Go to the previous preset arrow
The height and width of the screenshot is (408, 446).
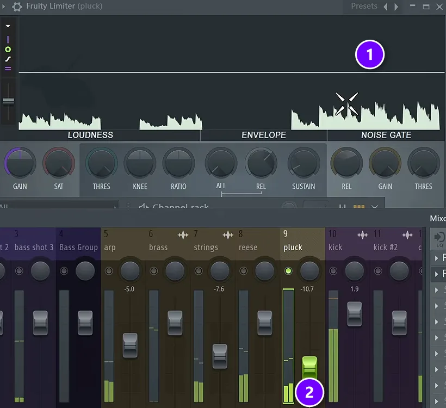point(386,7)
